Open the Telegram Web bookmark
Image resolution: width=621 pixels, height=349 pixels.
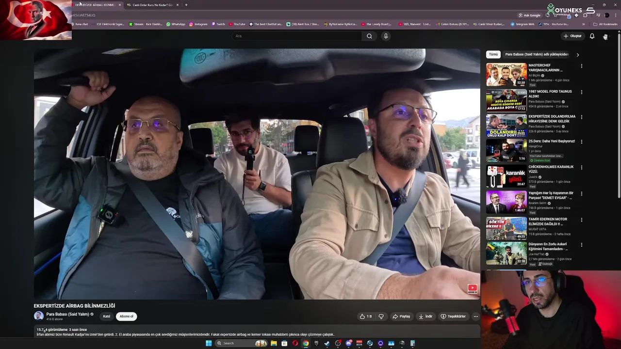pyautogui.click(x=523, y=24)
